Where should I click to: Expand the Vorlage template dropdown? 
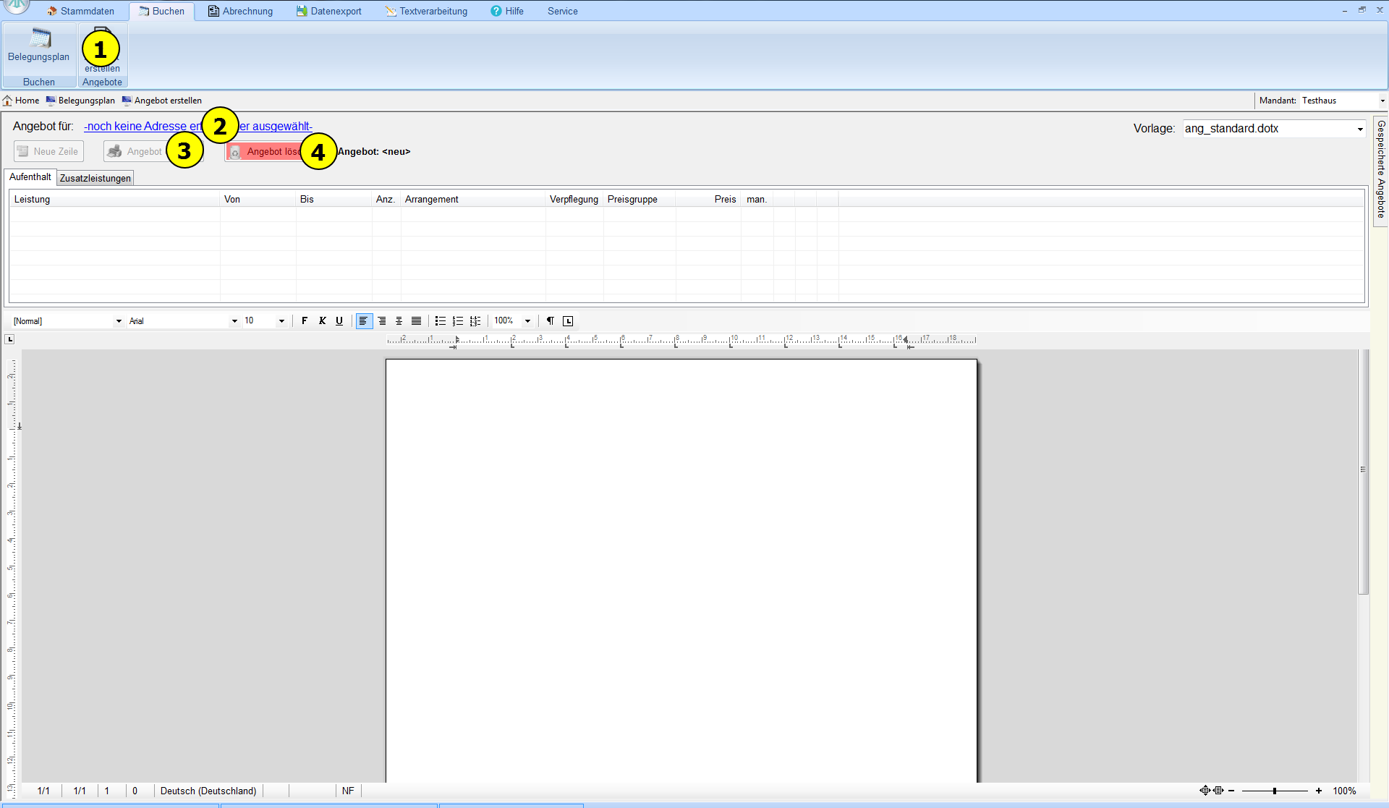[x=1360, y=129]
